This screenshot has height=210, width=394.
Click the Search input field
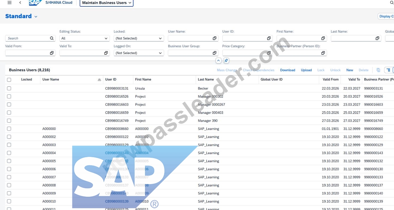[x=28, y=38]
